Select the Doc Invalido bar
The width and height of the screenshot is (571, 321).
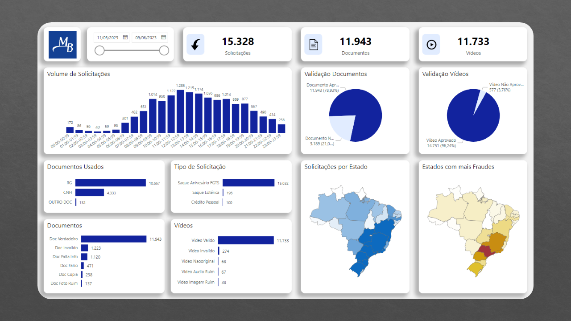point(84,248)
